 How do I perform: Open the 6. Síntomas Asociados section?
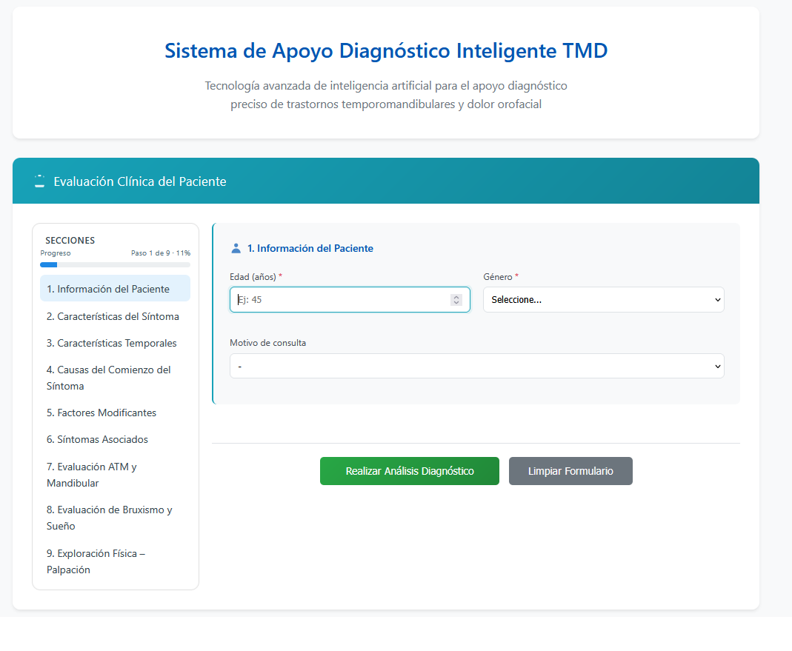click(x=97, y=439)
